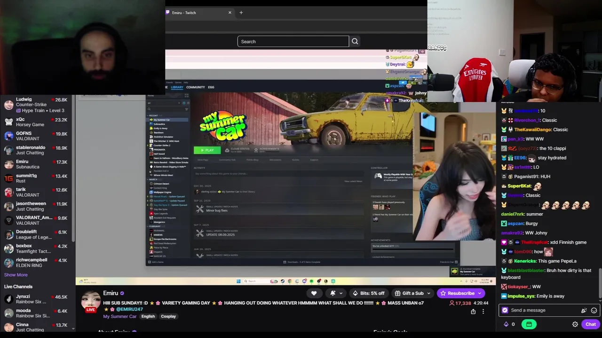Click the green PLAY button in Steam
Image resolution: width=602 pixels, height=338 pixels.
[207, 150]
